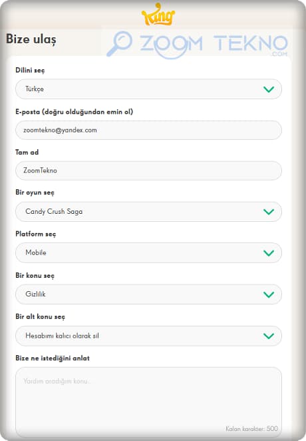Viewport: 306px width, 441px height.
Task: Click the green chevron next to Mobile
Action: coord(269,253)
